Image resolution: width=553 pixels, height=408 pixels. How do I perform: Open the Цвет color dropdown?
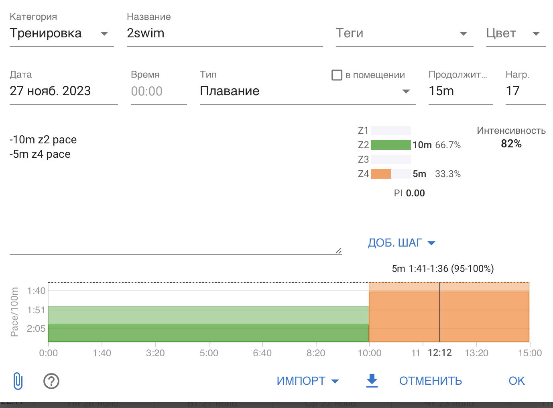pos(516,33)
